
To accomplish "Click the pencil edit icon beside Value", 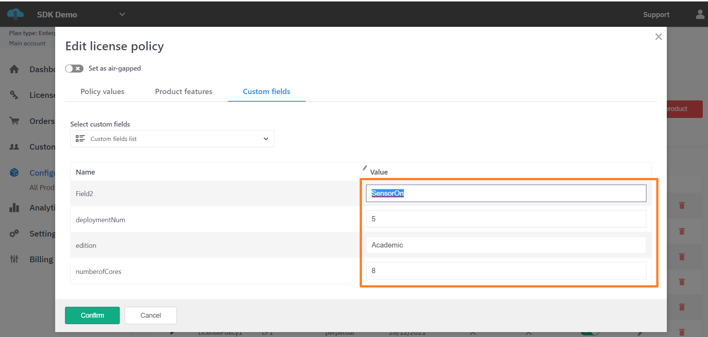I will (365, 168).
